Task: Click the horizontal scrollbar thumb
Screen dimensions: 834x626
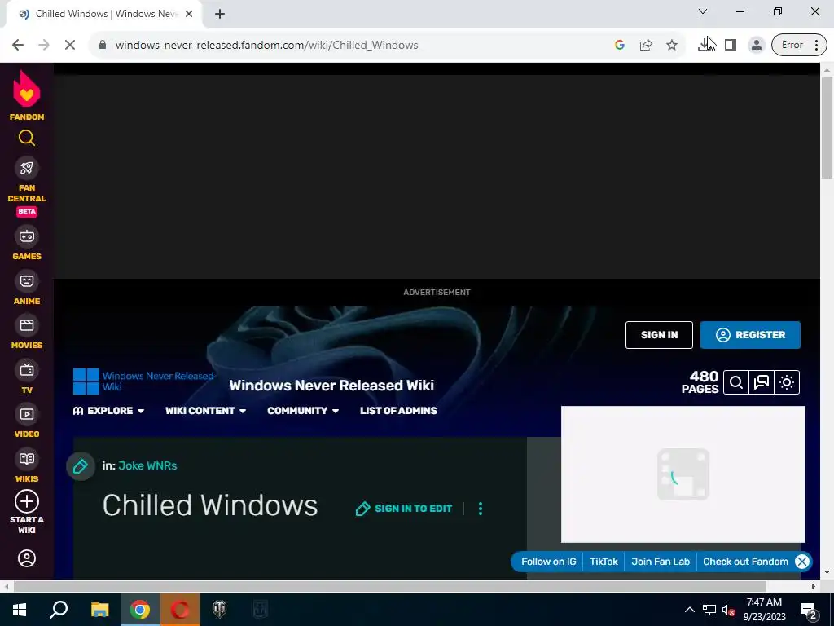Action: tap(390, 586)
